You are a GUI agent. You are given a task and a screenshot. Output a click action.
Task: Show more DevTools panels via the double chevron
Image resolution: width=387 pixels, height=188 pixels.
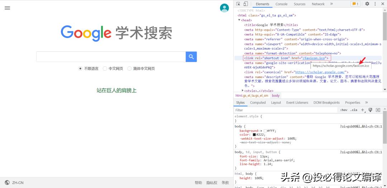(x=331, y=4)
